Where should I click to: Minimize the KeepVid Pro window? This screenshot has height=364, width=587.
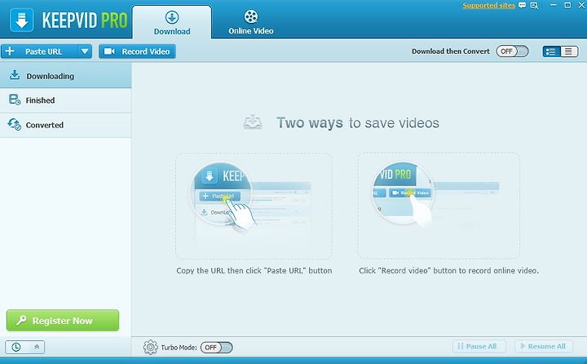click(553, 5)
